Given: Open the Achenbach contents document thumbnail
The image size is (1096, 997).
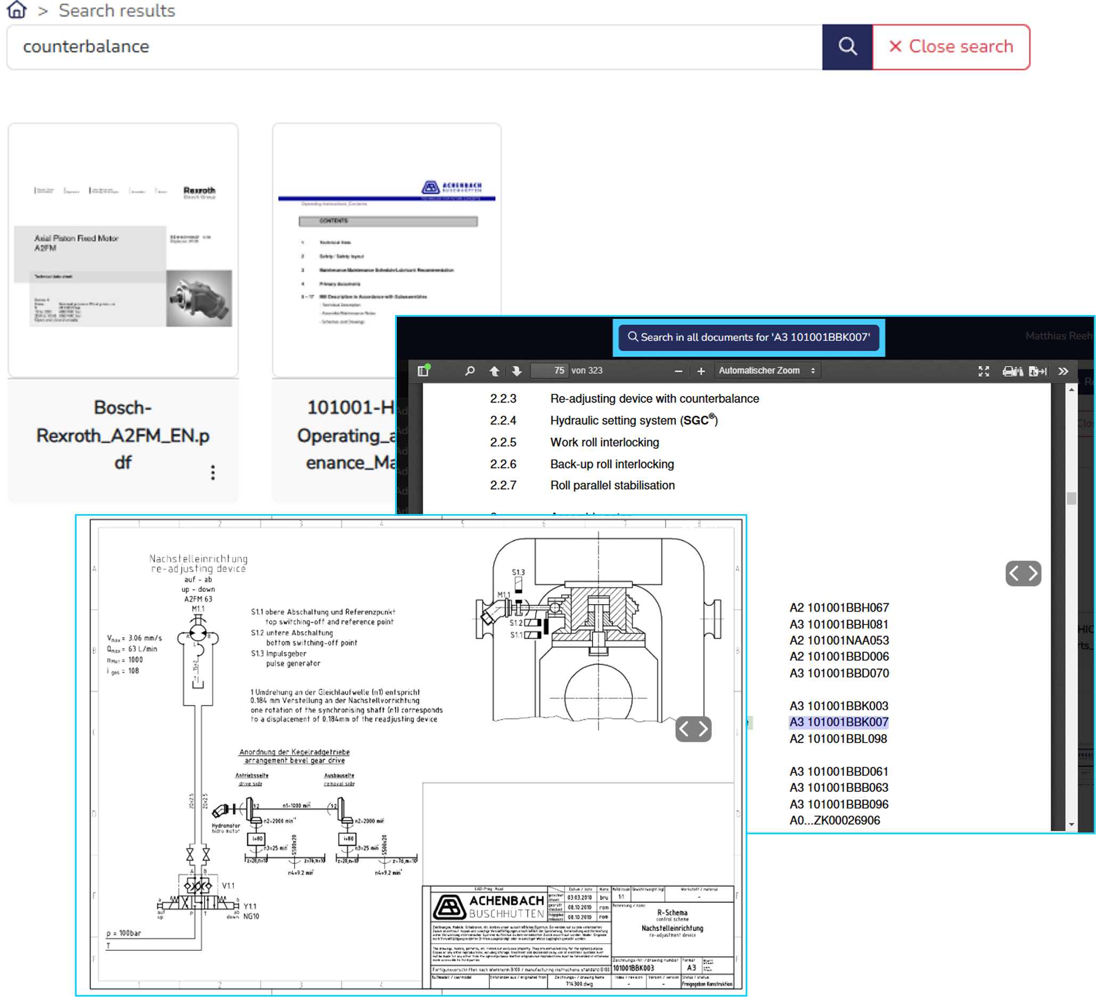Looking at the screenshot, I should 387,250.
